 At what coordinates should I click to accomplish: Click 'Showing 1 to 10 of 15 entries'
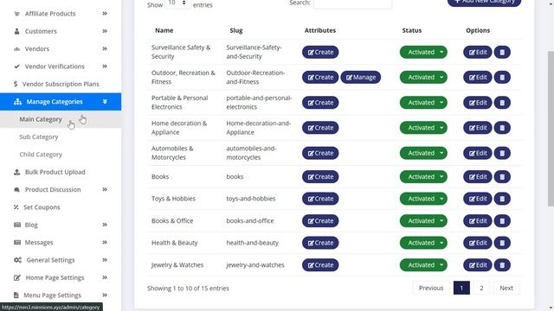tap(188, 288)
